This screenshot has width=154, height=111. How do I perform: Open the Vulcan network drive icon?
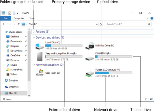[x=89, y=74]
